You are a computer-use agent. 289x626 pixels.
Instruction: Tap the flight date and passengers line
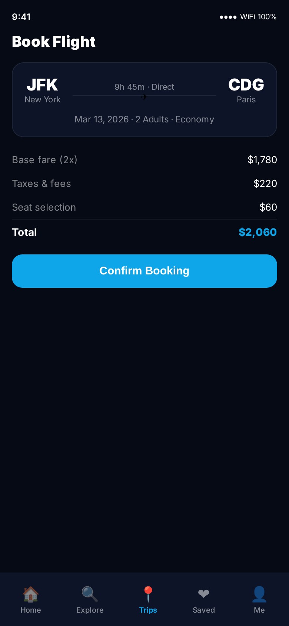click(x=144, y=119)
